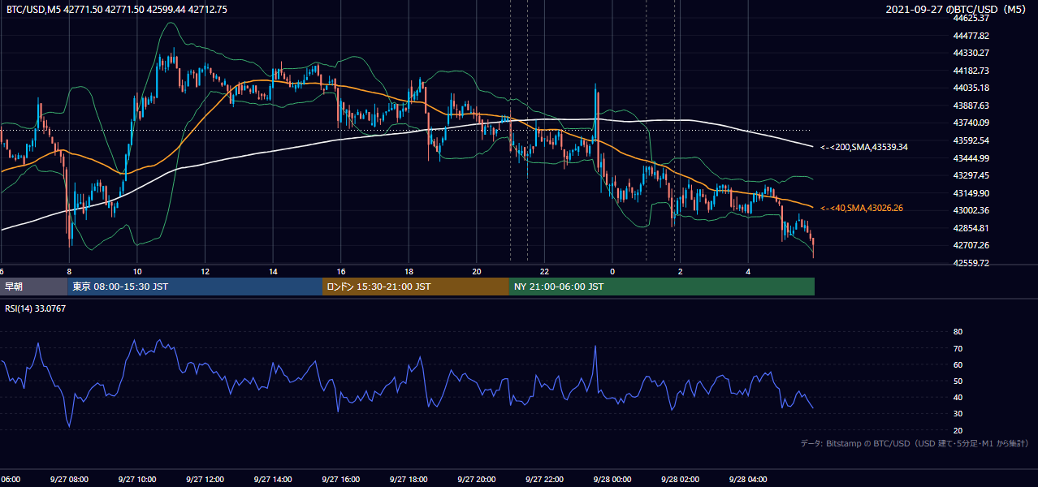Image resolution: width=1038 pixels, height=487 pixels.
Task: Click price axis value 43887.63
Action: 971,106
